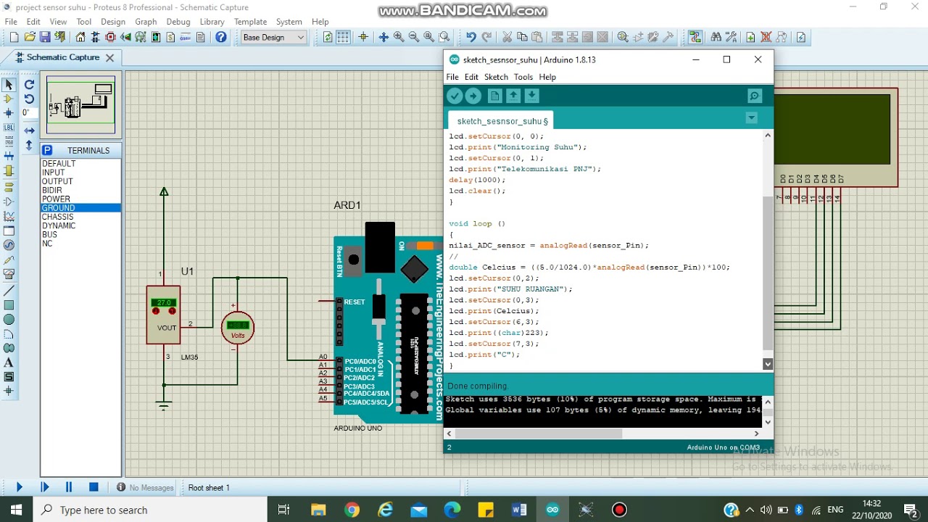Viewport: 928px width, 522px height.
Task: Click the Save sketch down-arrow in Arduino
Action: [531, 96]
